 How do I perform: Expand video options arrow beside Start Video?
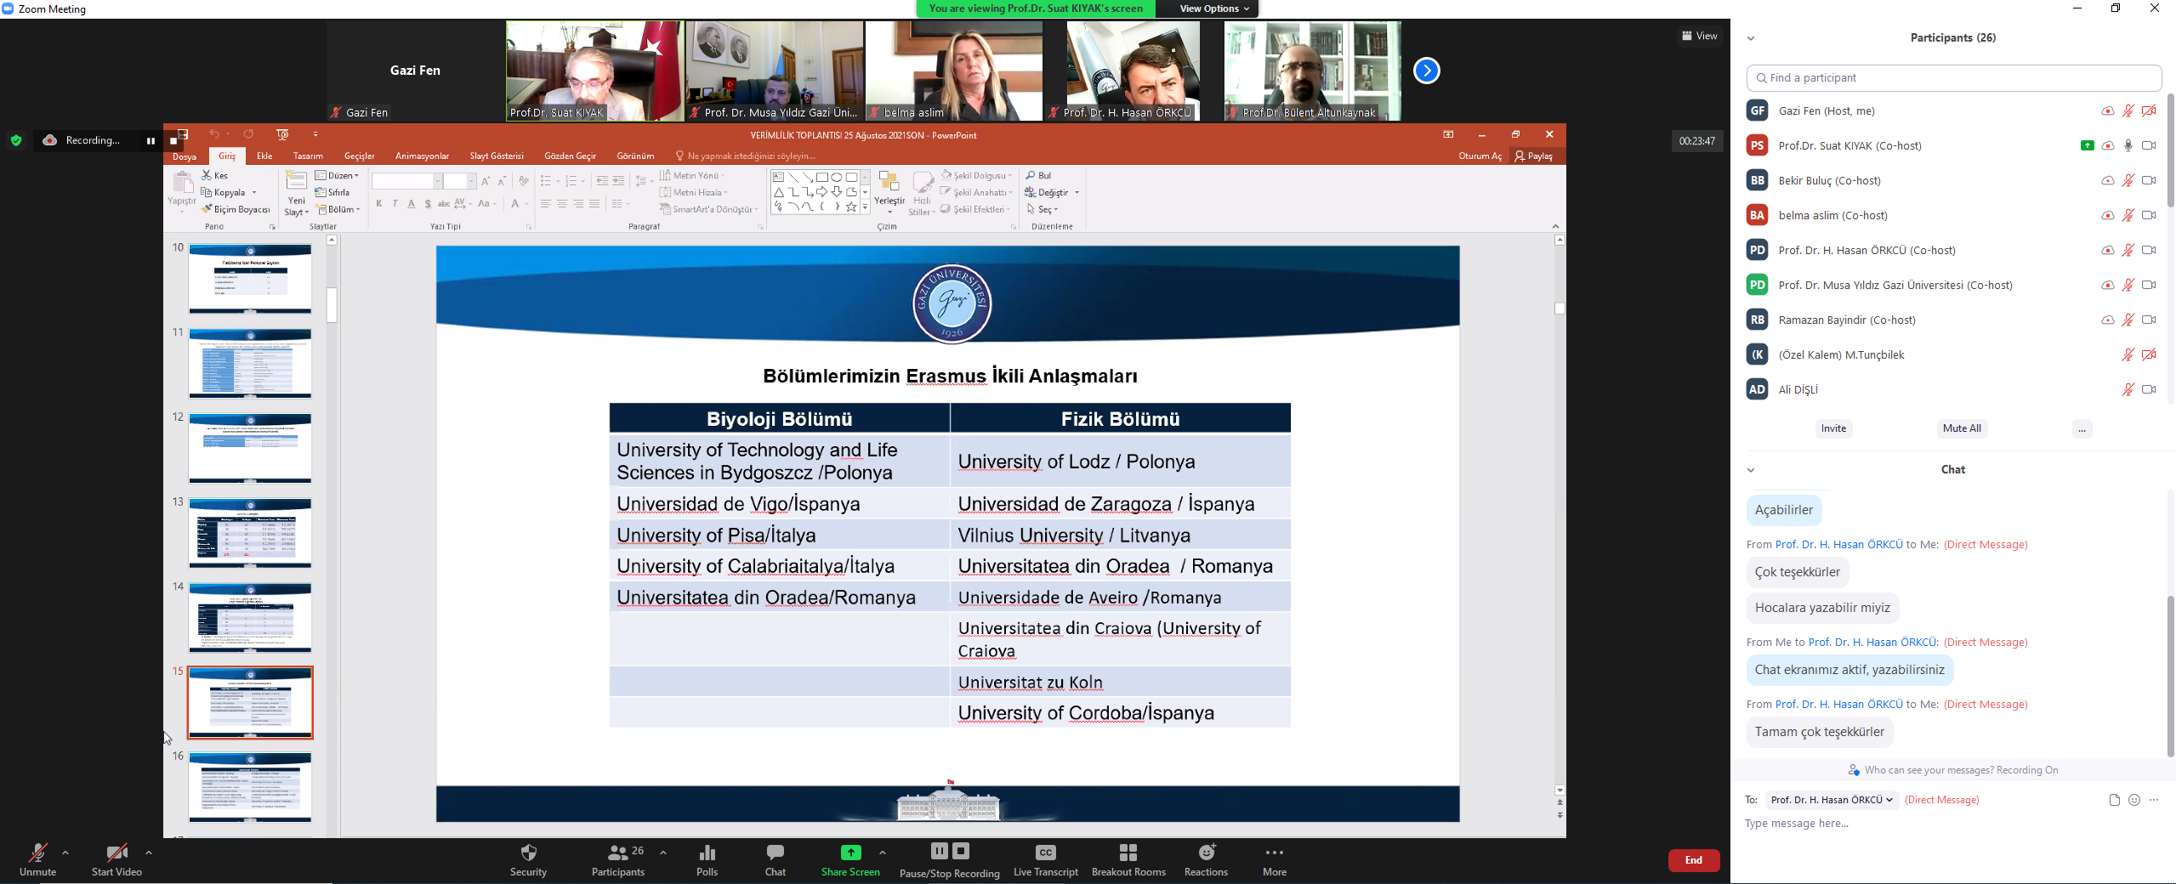tap(149, 853)
